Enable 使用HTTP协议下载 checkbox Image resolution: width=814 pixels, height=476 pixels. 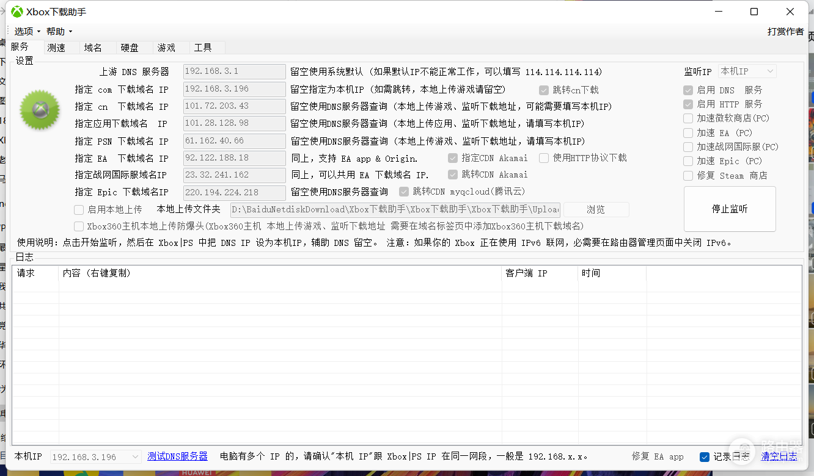tap(543, 158)
